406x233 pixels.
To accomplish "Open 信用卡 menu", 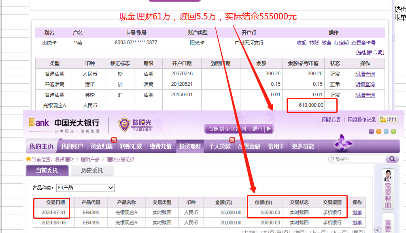I will 276,146.
